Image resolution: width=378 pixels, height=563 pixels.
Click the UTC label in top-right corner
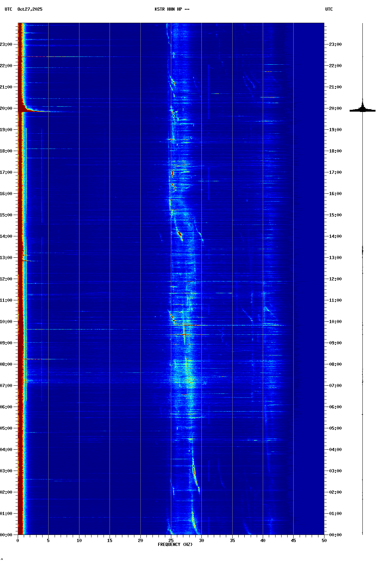(329, 9)
